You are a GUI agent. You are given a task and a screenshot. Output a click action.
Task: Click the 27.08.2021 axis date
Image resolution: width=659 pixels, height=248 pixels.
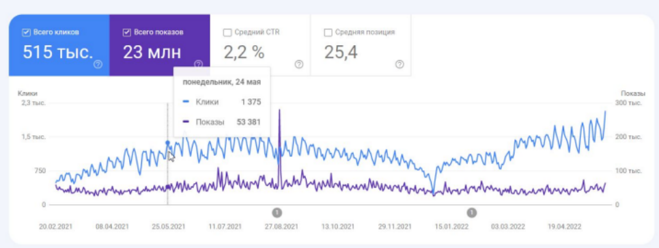pos(281,227)
